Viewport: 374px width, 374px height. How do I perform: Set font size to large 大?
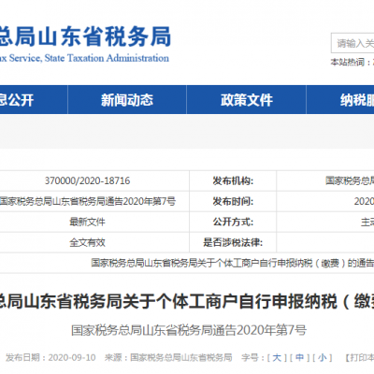click(x=277, y=357)
